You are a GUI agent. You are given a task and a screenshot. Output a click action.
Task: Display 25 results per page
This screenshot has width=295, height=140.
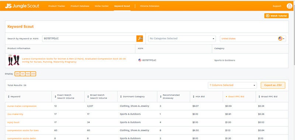click(x=17, y=74)
